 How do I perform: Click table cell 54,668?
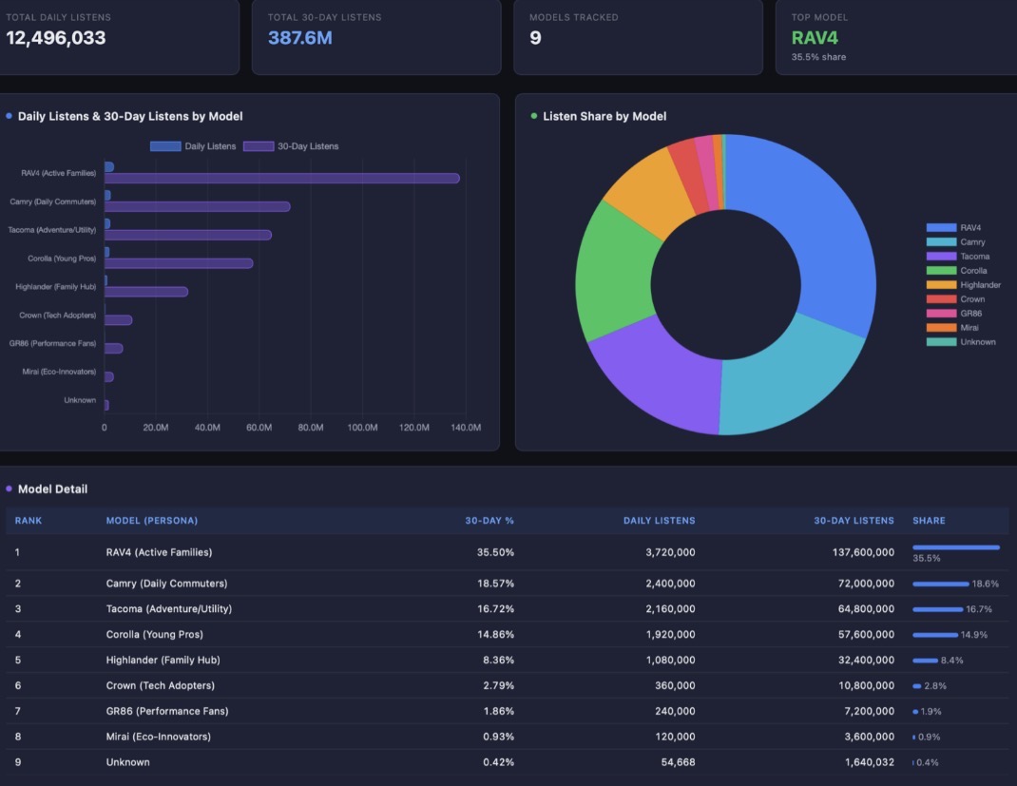[x=678, y=762]
